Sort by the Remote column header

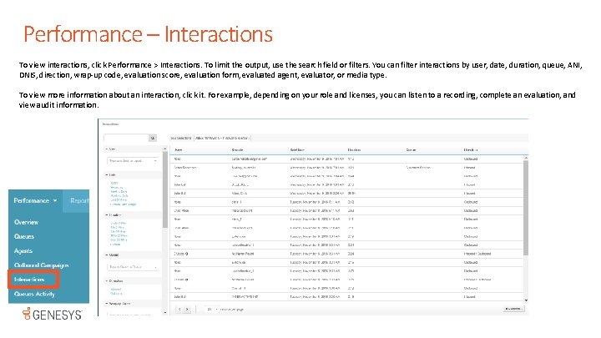point(238,150)
